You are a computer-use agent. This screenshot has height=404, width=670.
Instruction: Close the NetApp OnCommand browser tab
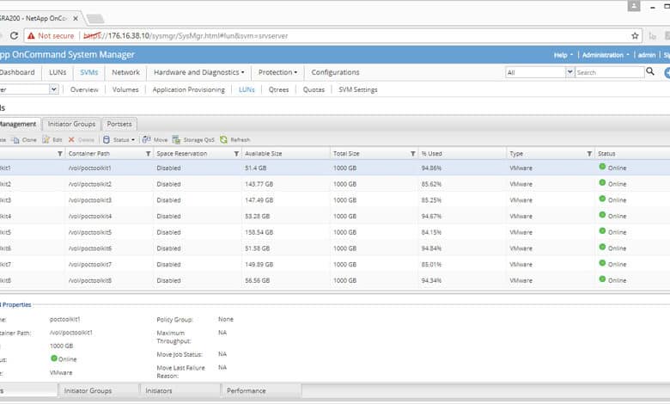pyautogui.click(x=76, y=18)
